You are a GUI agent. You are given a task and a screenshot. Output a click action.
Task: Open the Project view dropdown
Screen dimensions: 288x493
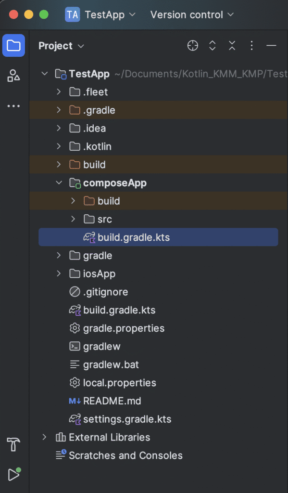[x=61, y=45]
